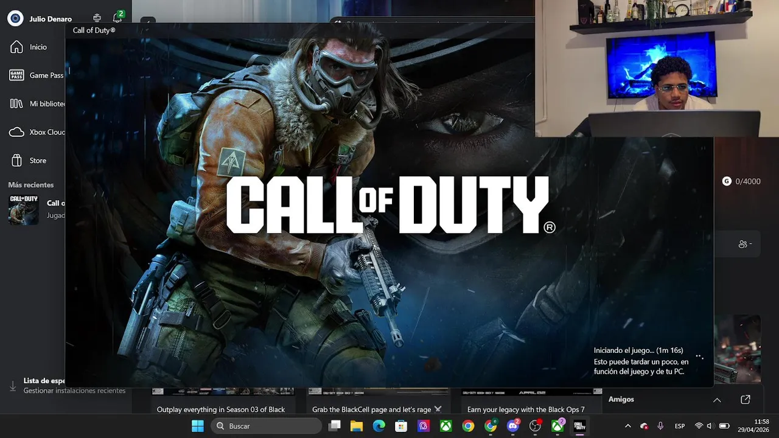Click the download arrow icon near Lista de espera

[x=13, y=386]
